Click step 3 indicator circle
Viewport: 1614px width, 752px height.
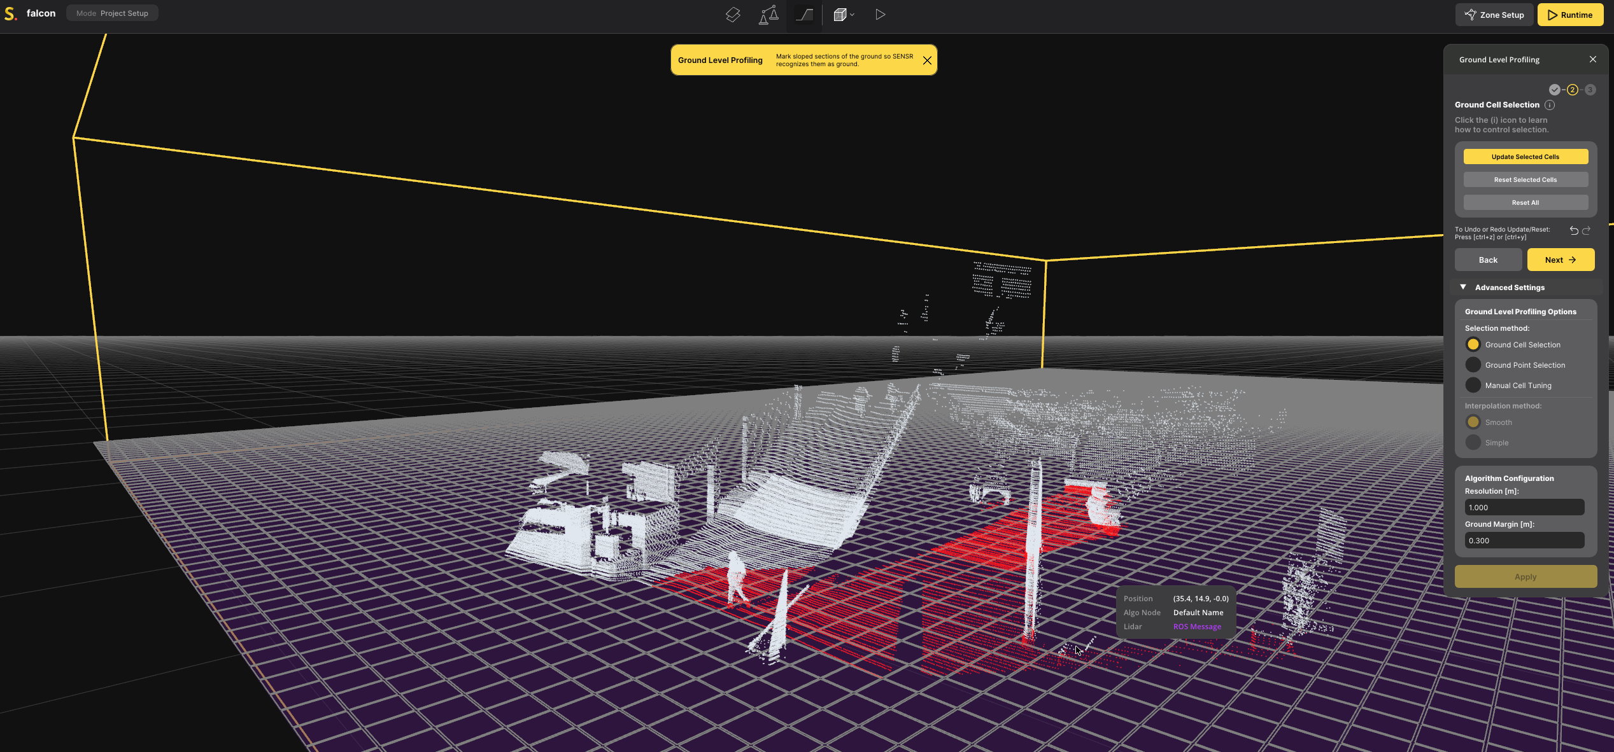click(1590, 90)
